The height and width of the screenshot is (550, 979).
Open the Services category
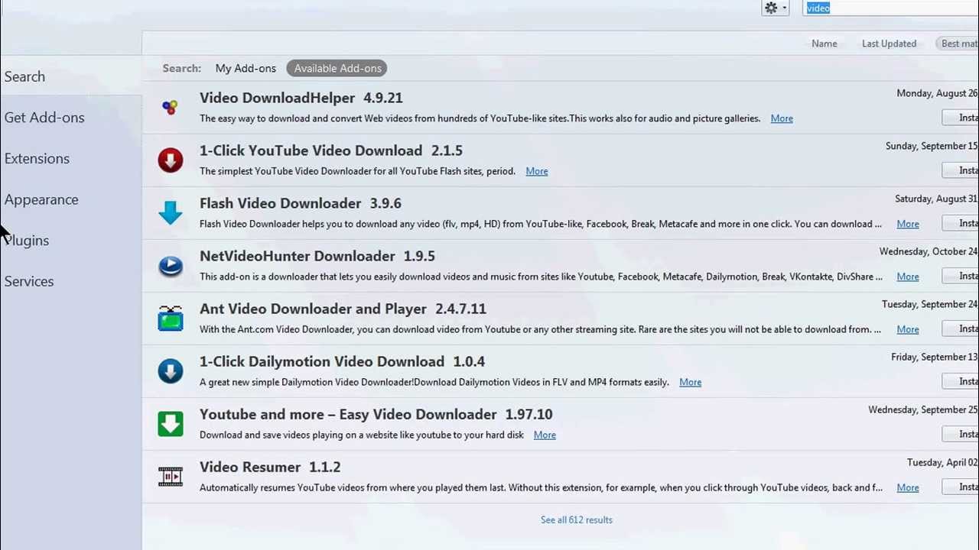pyautogui.click(x=70, y=281)
